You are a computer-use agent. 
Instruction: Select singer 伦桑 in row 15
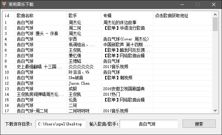(73, 100)
